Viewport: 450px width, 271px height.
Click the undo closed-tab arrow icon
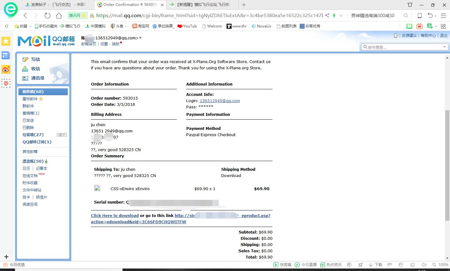tap(430, 15)
